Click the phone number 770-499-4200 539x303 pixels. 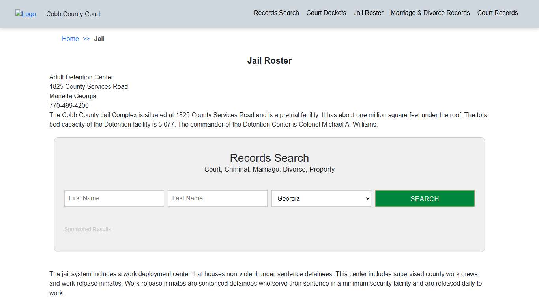tap(69, 105)
